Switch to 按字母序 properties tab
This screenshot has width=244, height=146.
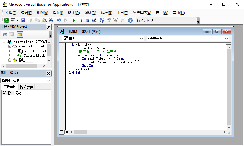tap(9, 87)
